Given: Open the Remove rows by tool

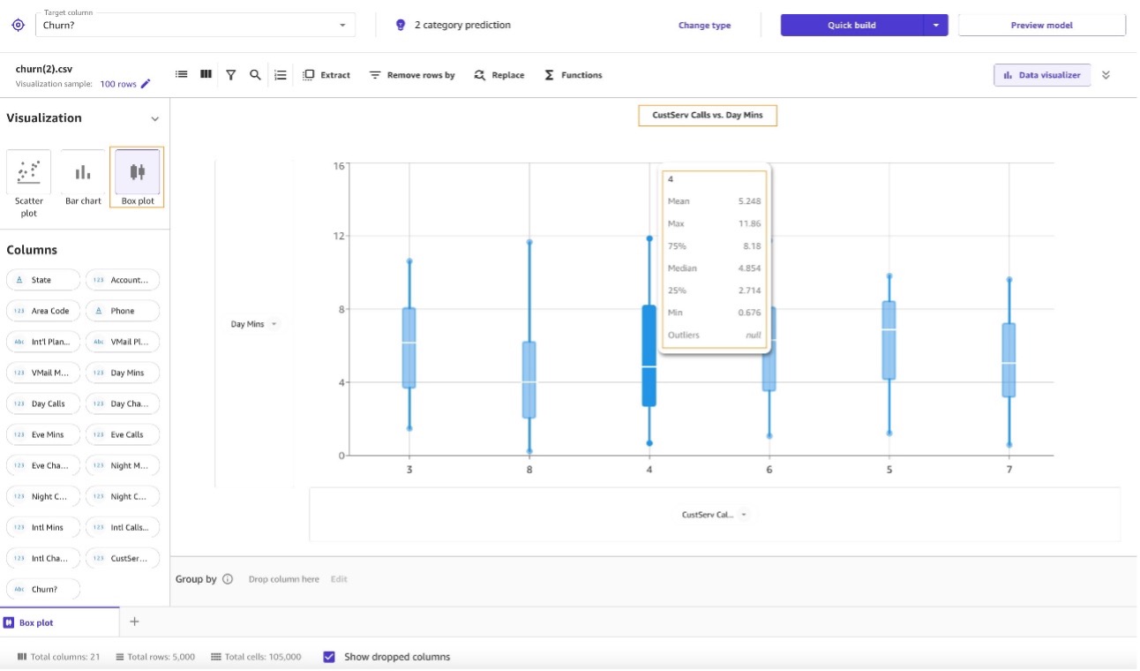Looking at the screenshot, I should [412, 75].
